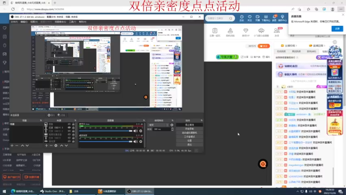This screenshot has width=346, height=195.
Task: Add a new scene with the plus icon
Action: (12, 146)
